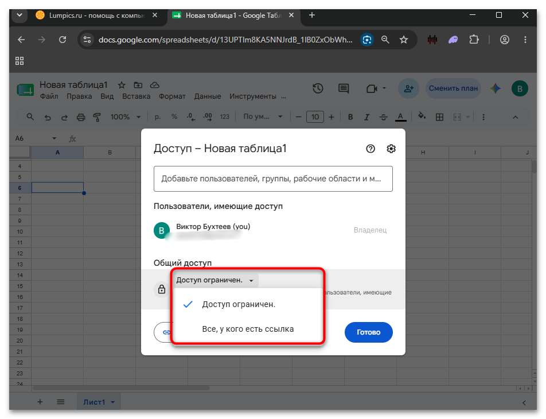Viewport: 546px width, 419px height.
Task: Open the zoom 100% dropdown
Action: pos(126,117)
